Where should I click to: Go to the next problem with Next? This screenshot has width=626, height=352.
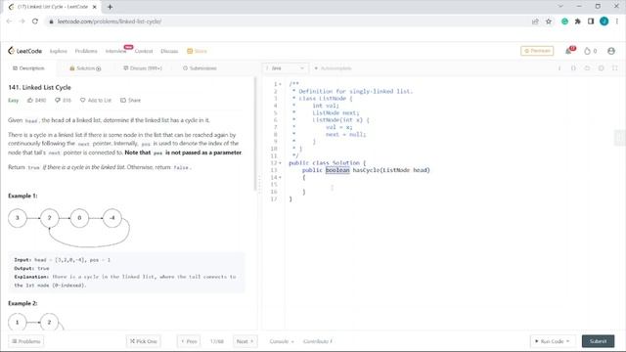(245, 341)
